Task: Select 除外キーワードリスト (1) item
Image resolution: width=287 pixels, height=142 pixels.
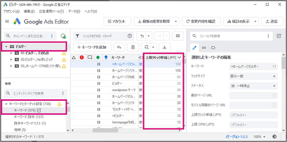Action: 30,123
